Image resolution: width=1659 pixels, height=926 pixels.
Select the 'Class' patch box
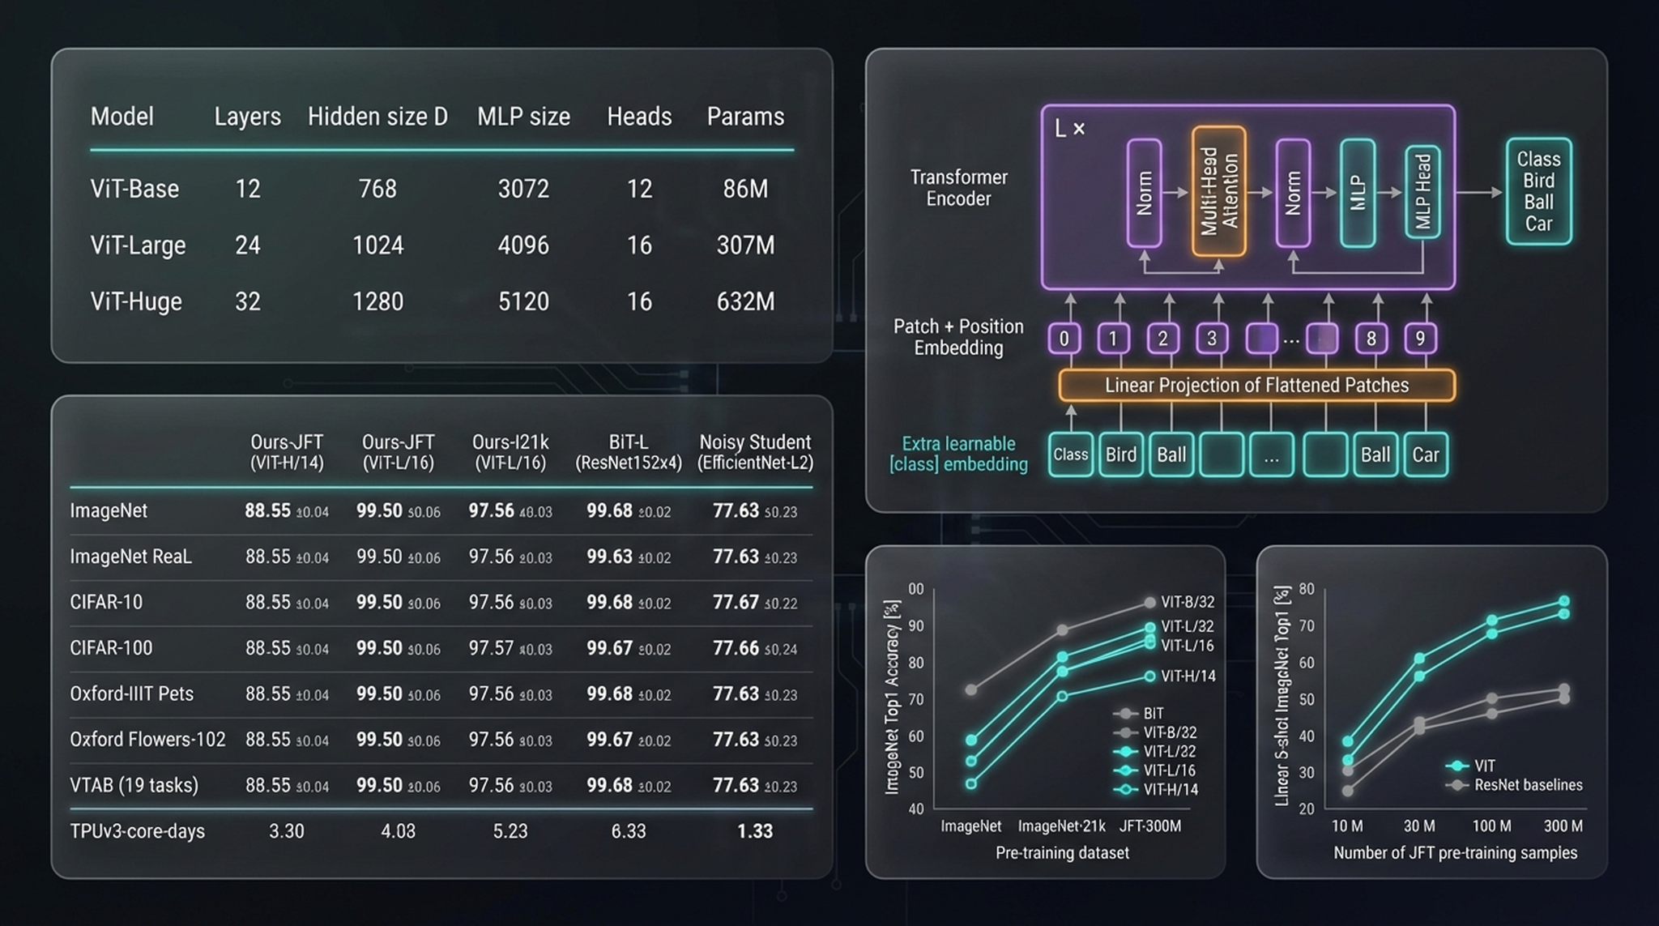tap(1070, 454)
